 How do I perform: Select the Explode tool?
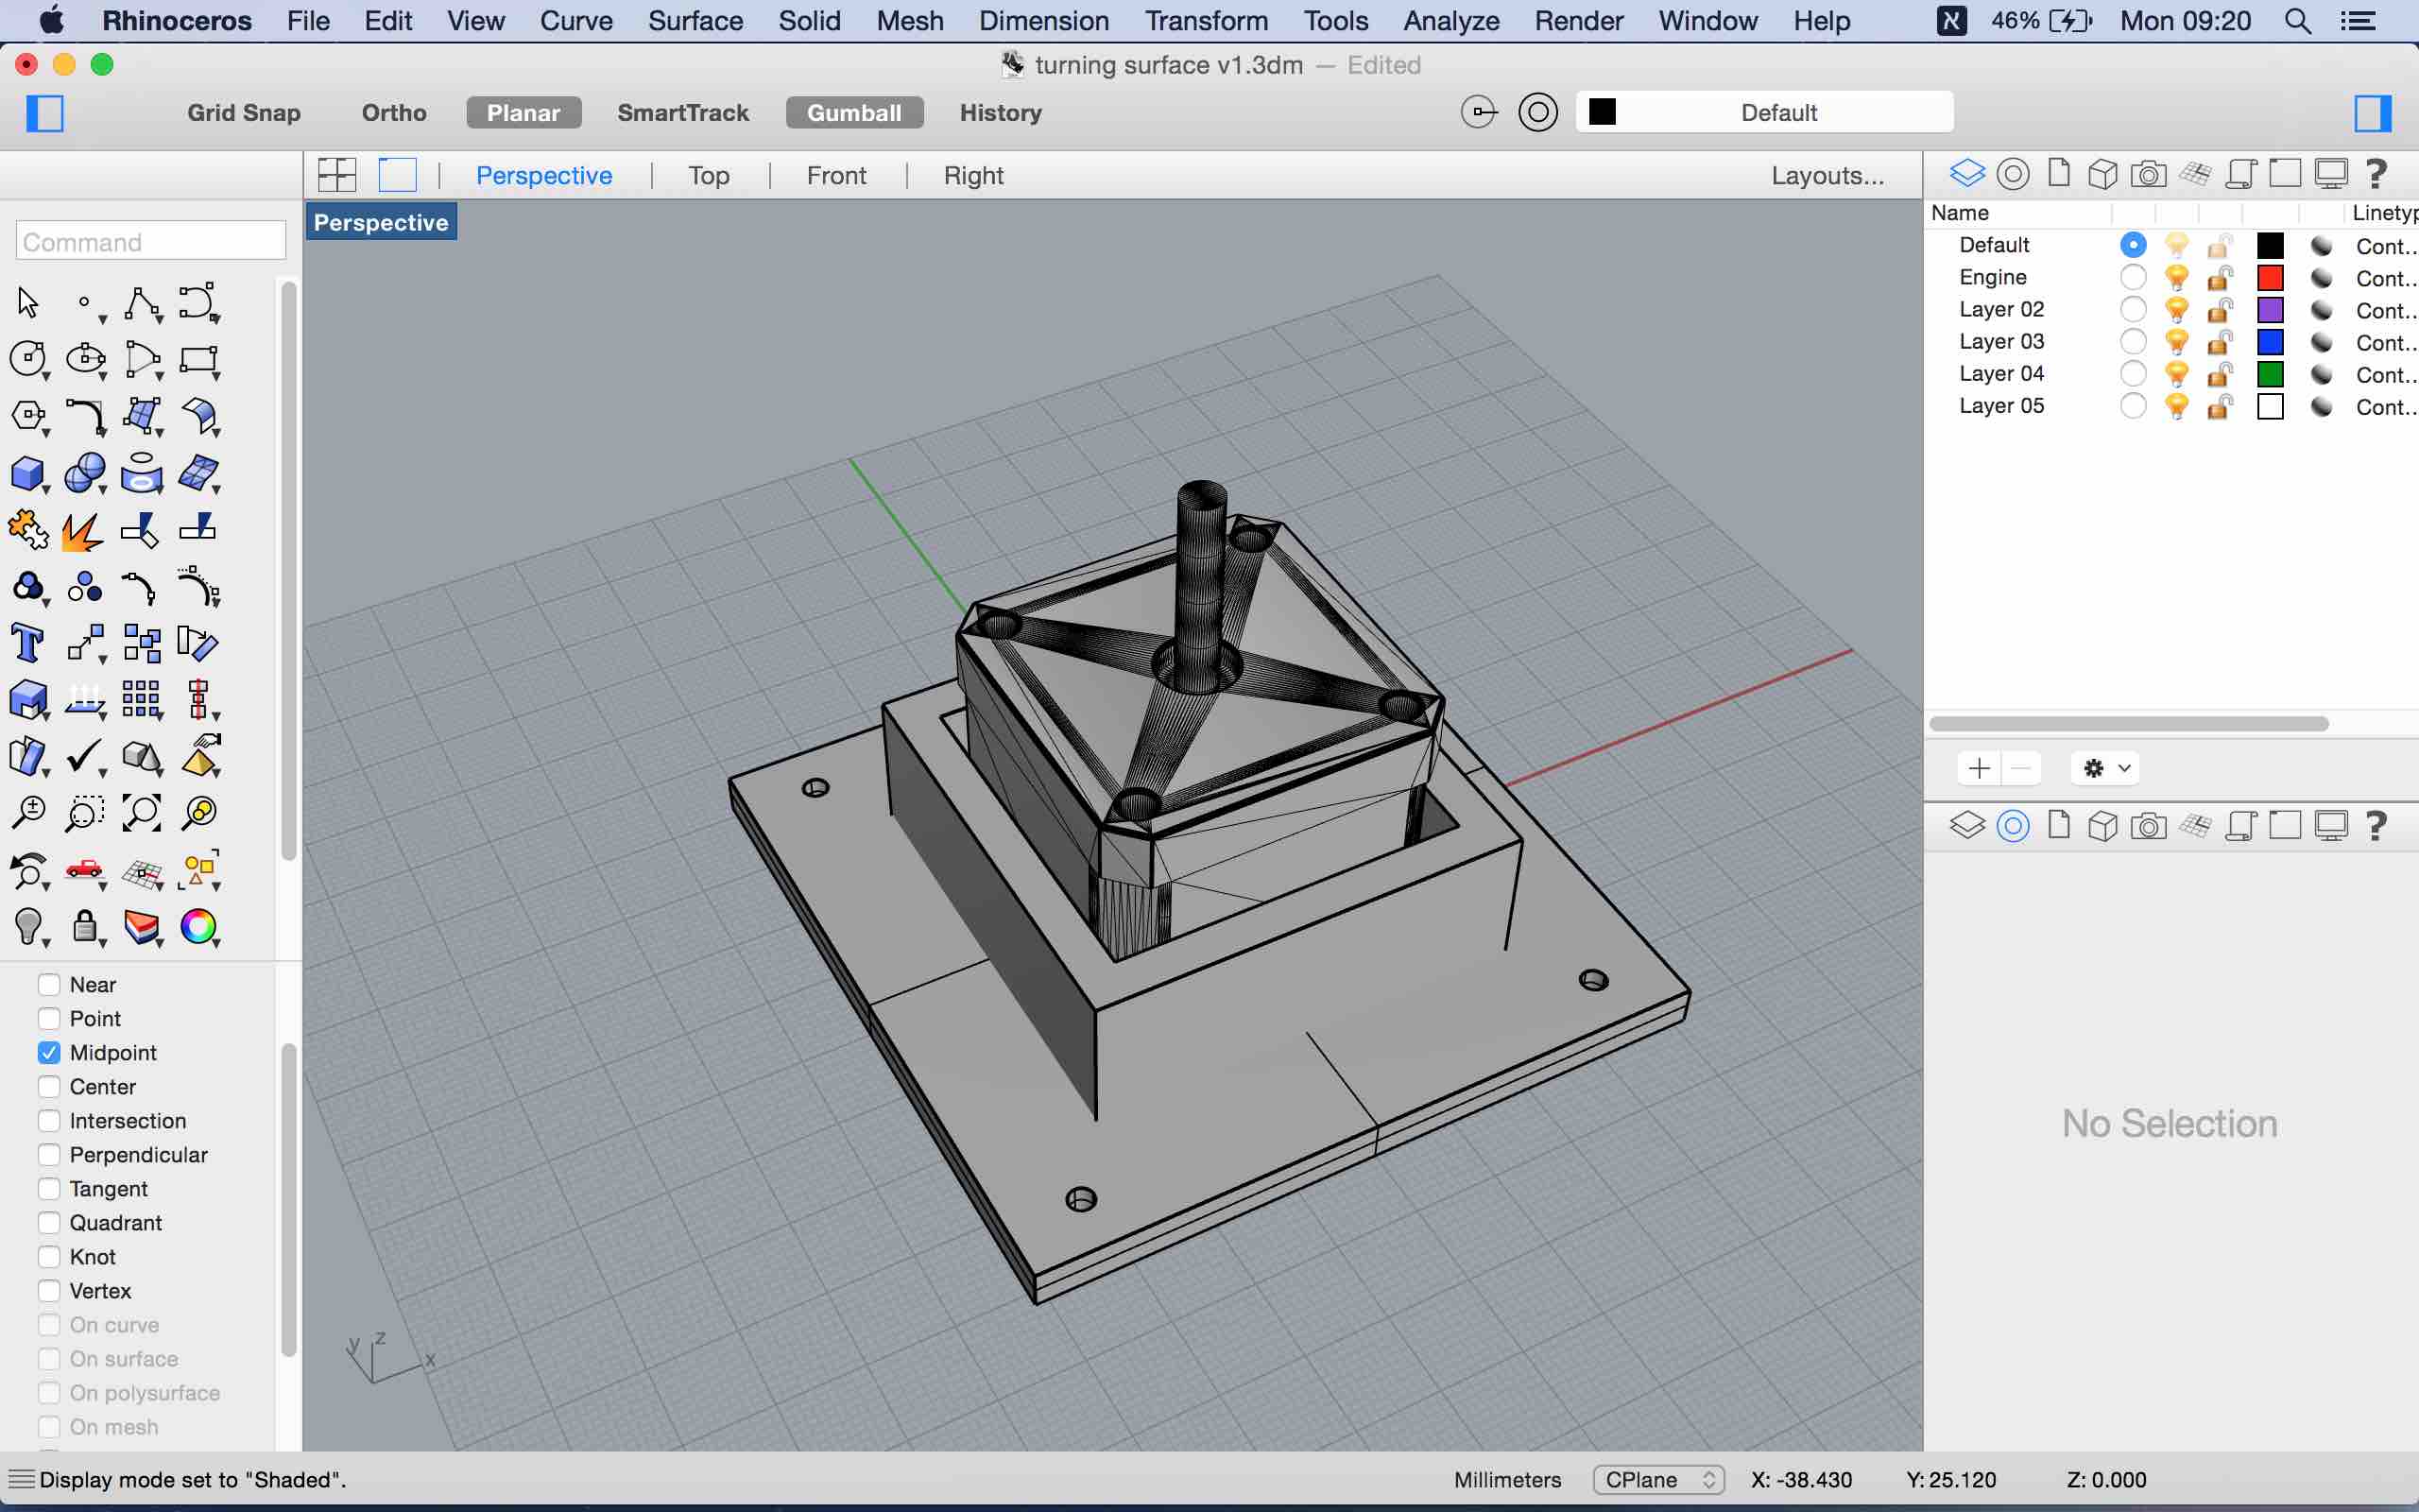83,531
